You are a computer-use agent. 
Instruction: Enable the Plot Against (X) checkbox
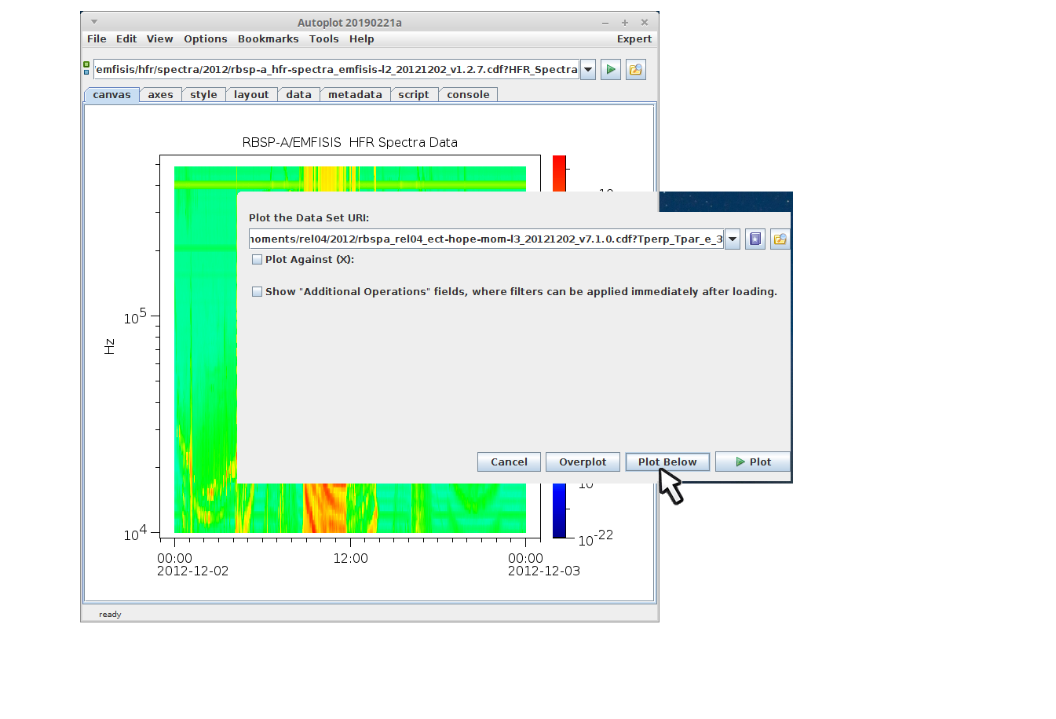(257, 260)
